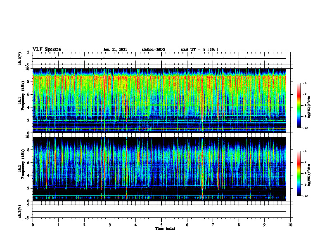This screenshot has height=252, width=327.
Task: Click the time axis tick label '1'
Action: 58,225
